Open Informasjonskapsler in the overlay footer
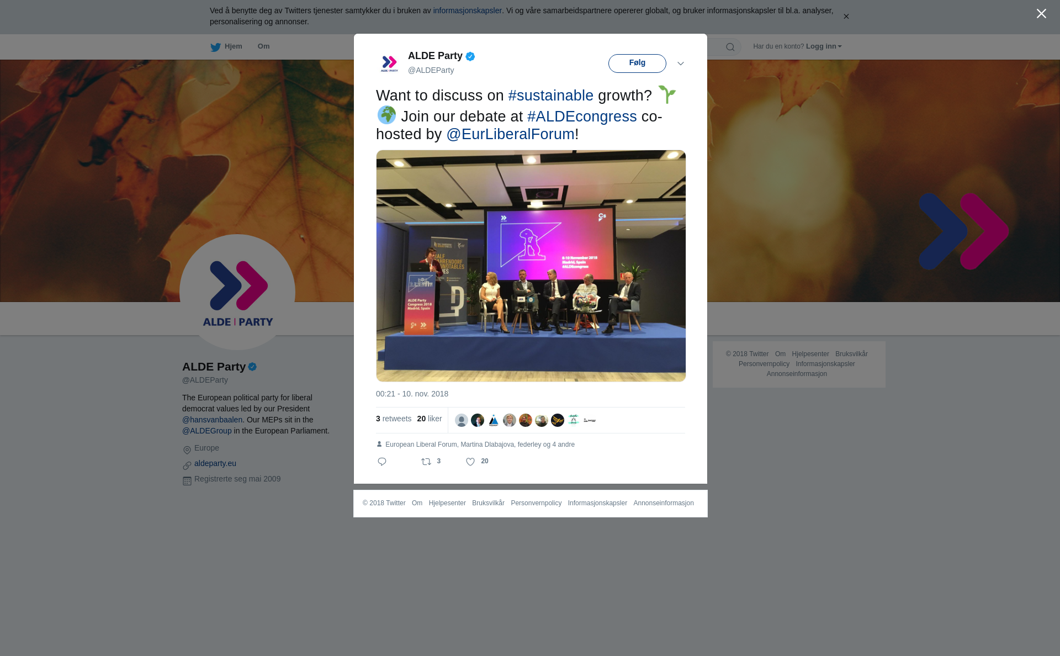 (597, 503)
